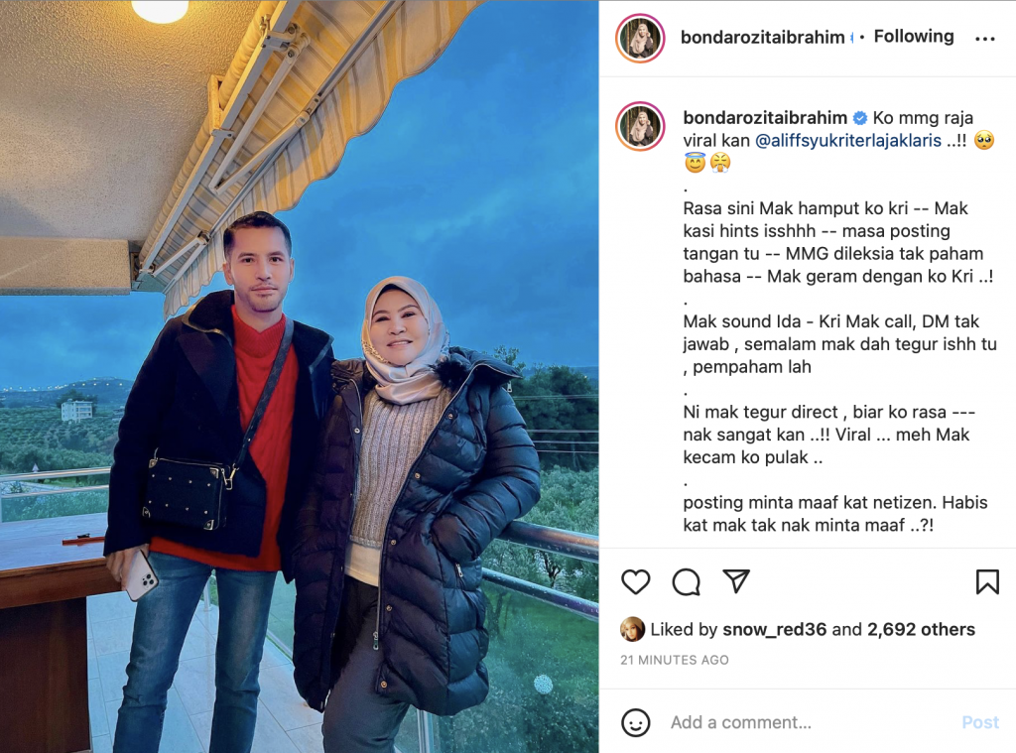Open bondarozitaibrahim username in caption

coord(765,118)
